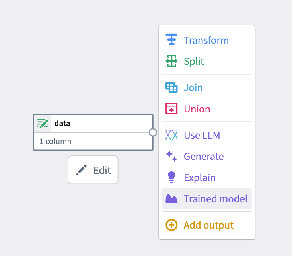Open the Edit button below data node
292x256 pixels.
point(93,170)
